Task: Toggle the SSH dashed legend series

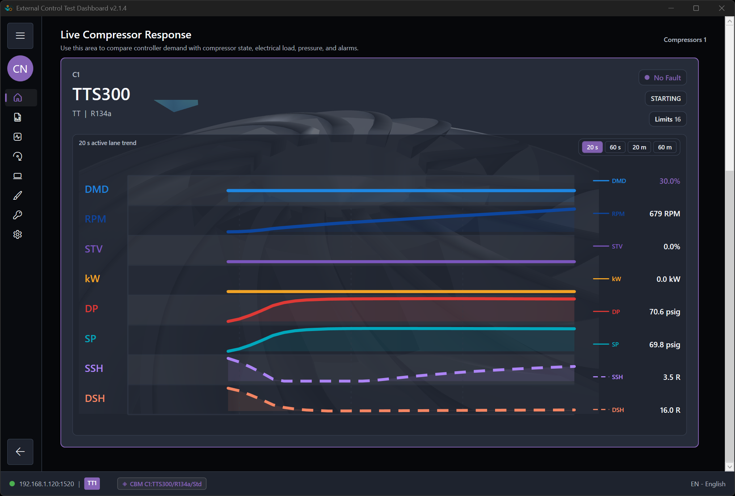Action: [608, 377]
